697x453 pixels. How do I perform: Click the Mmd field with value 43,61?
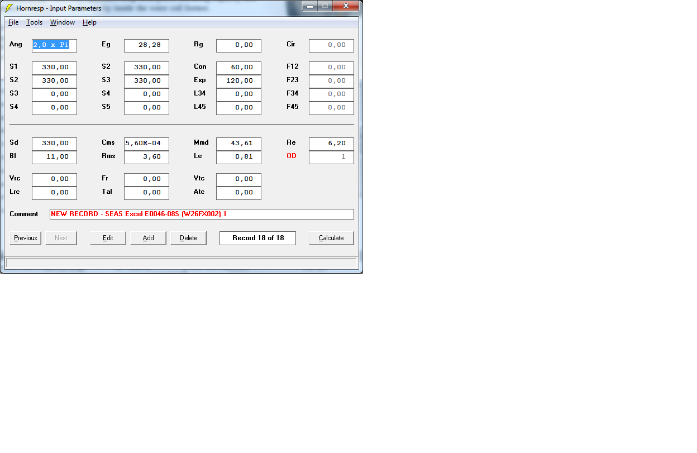coord(238,144)
